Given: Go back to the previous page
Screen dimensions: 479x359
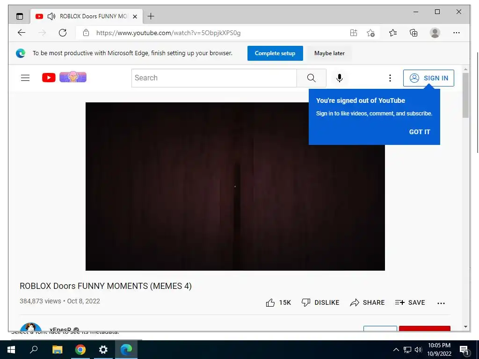Looking at the screenshot, I should tap(22, 33).
